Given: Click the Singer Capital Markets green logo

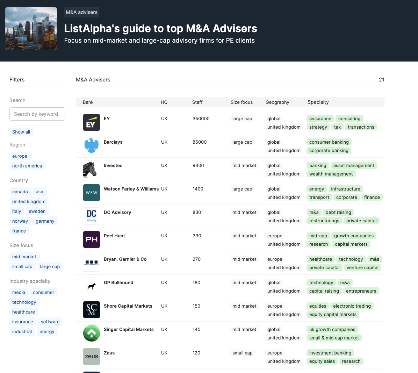Looking at the screenshot, I should point(92,333).
